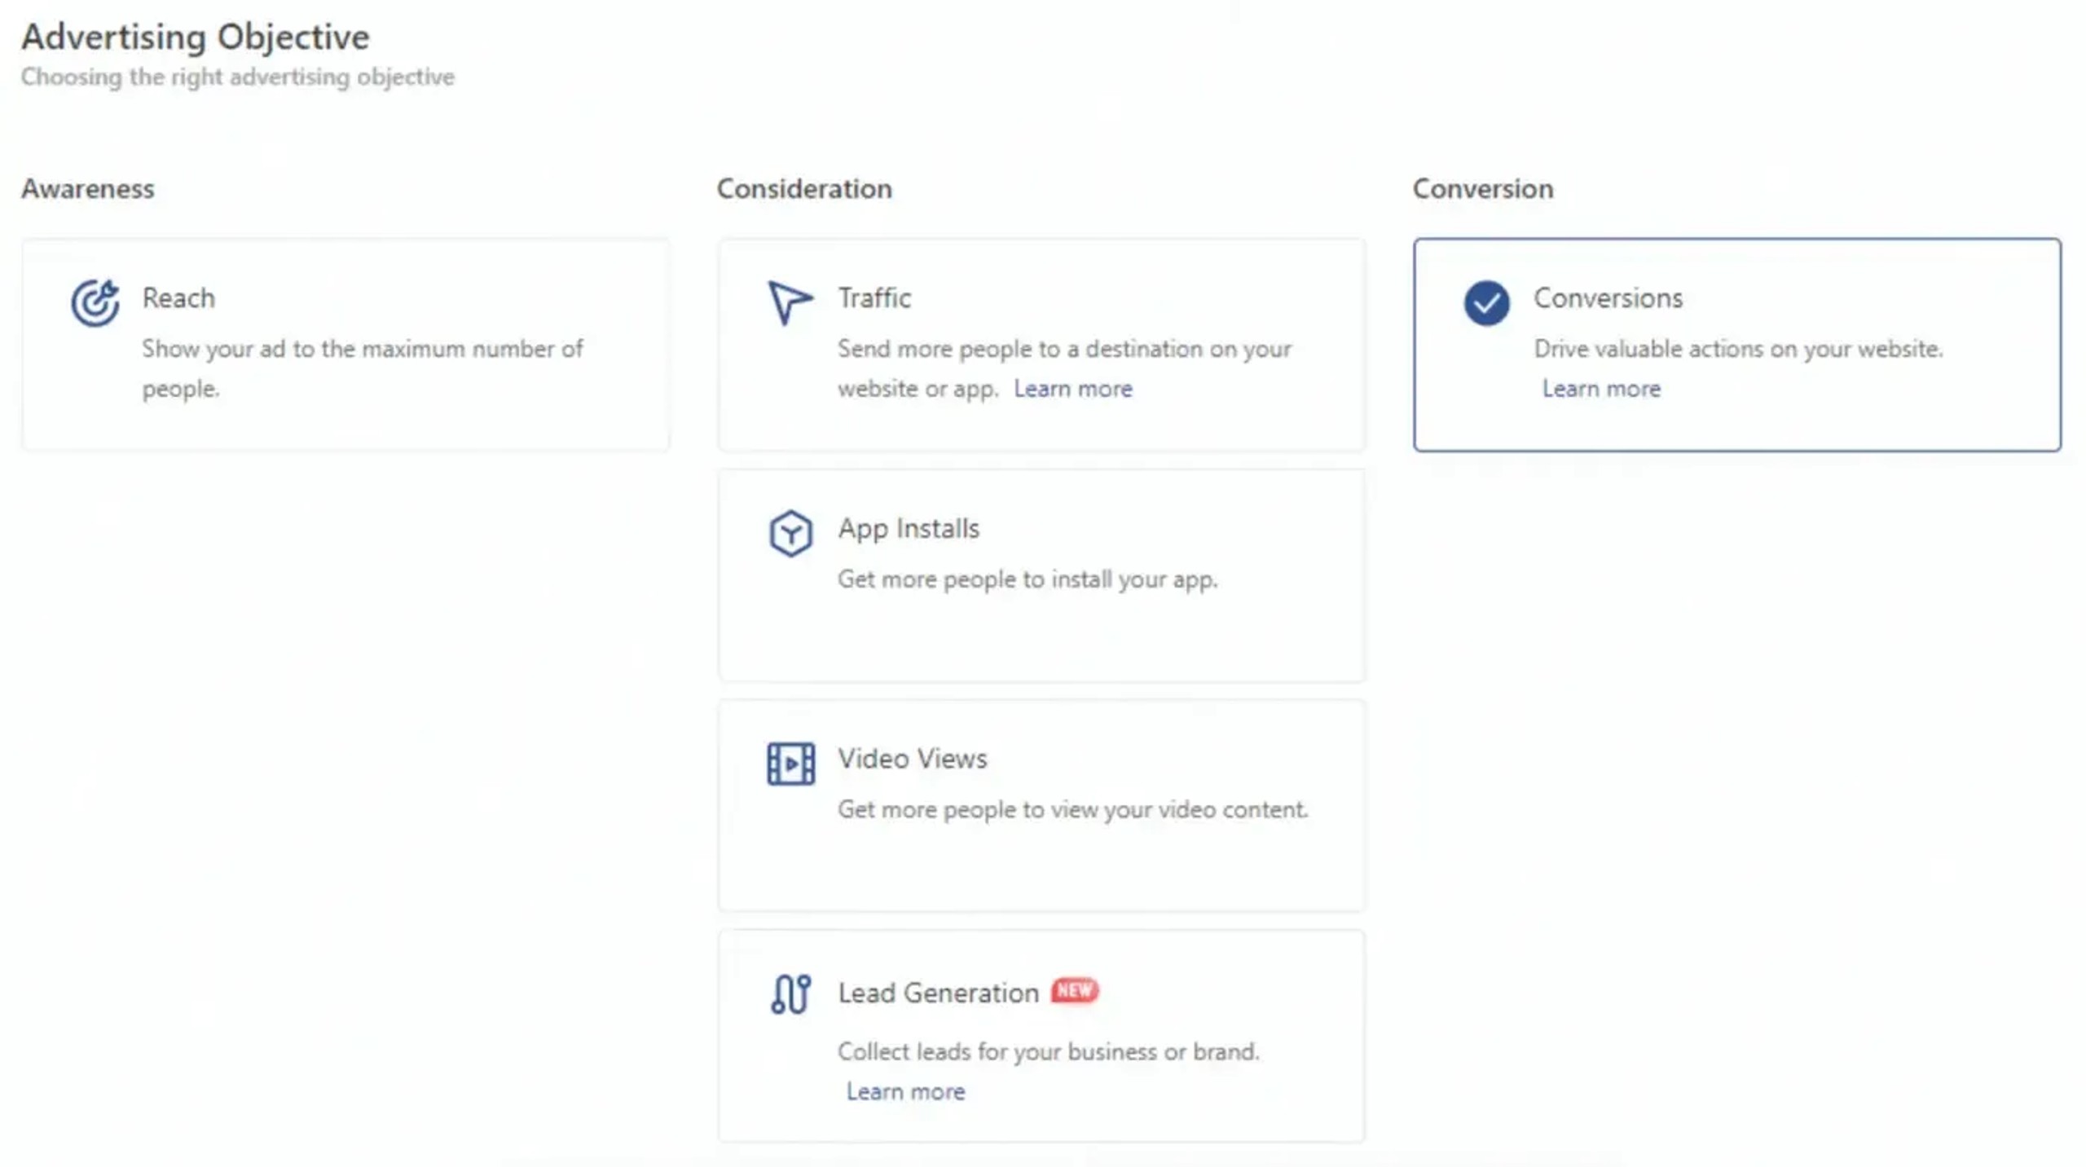Choose the Traffic objective title
Viewport: 2086px width, 1167px height.
[x=874, y=298]
